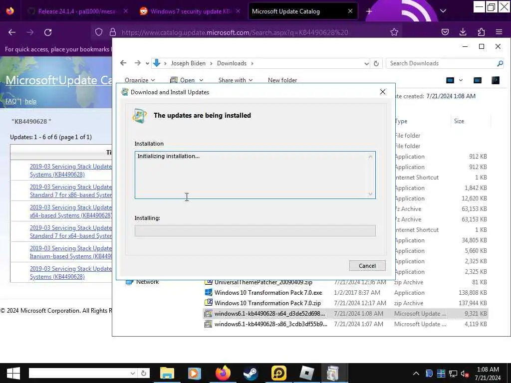Show hidden system tray icons
The width and height of the screenshot is (511, 383).
click(416, 374)
